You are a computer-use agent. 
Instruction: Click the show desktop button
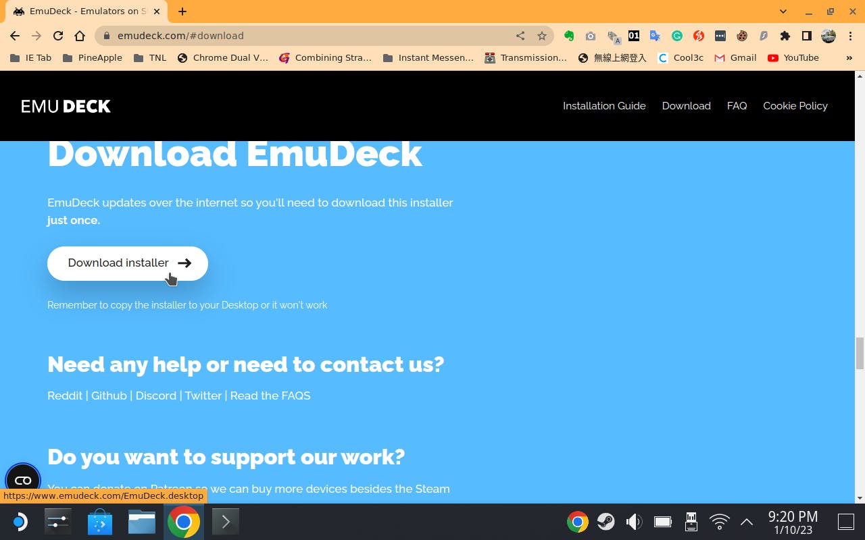[x=846, y=522]
